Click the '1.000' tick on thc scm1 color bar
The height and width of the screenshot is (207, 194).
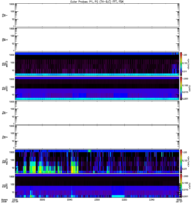pyautogui.click(x=185, y=176)
